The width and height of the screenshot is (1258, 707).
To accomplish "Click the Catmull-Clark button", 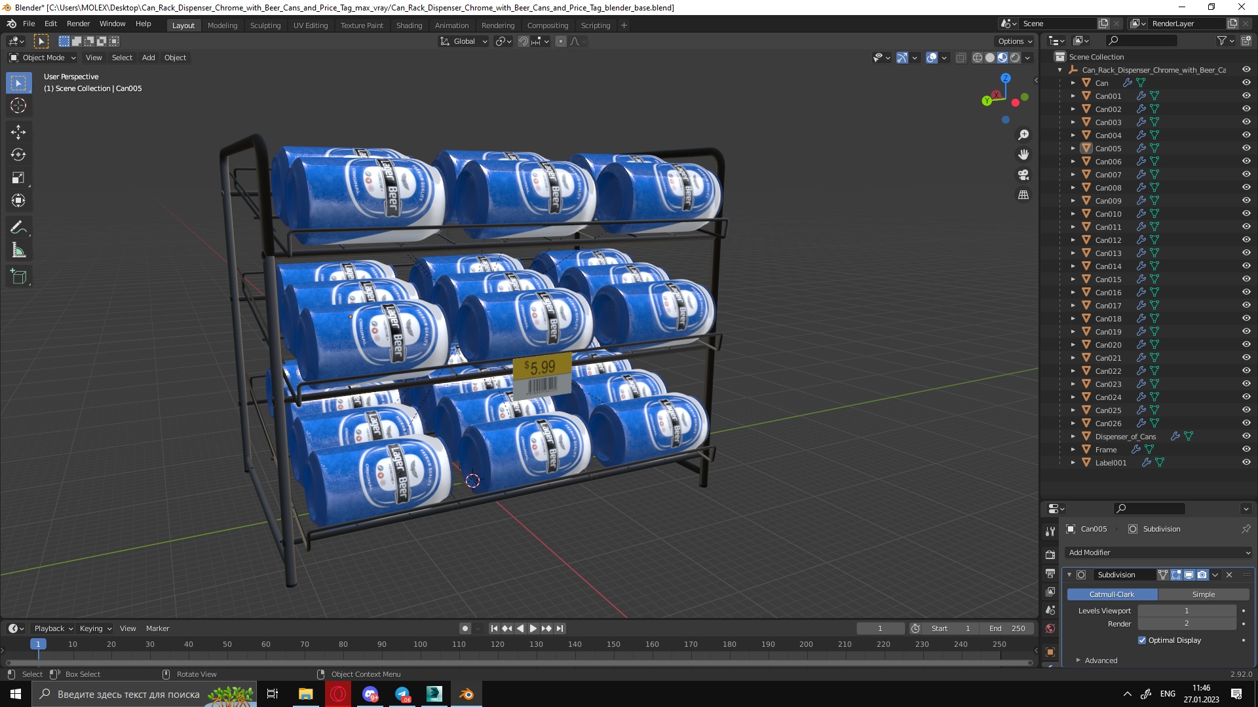I will [1112, 594].
